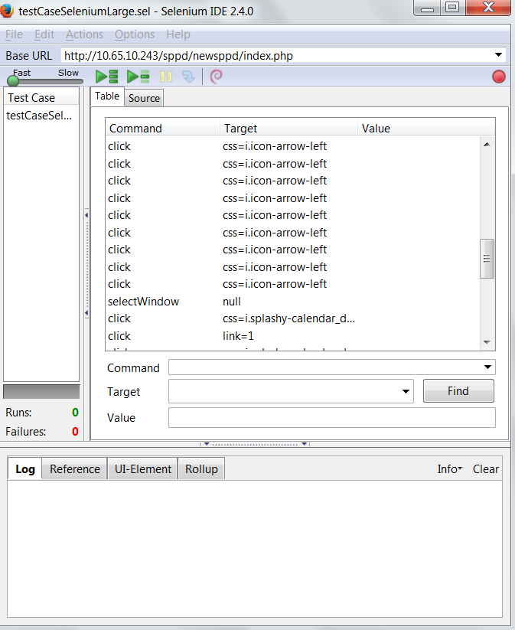Open the Reference tab
The image size is (515, 630).
click(75, 469)
